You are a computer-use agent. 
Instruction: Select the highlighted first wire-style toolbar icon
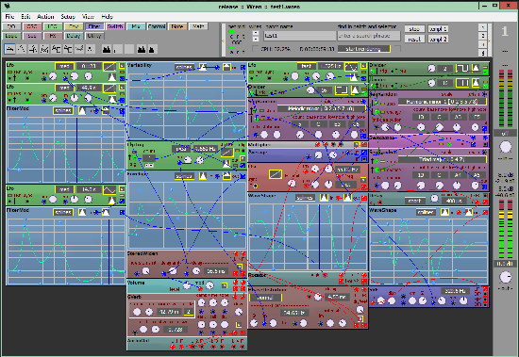click(10, 49)
